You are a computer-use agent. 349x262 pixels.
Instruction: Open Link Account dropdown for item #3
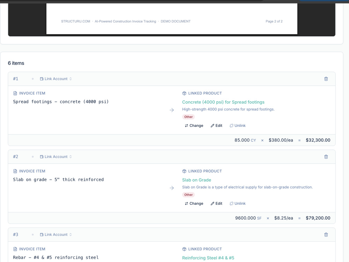click(x=56, y=235)
